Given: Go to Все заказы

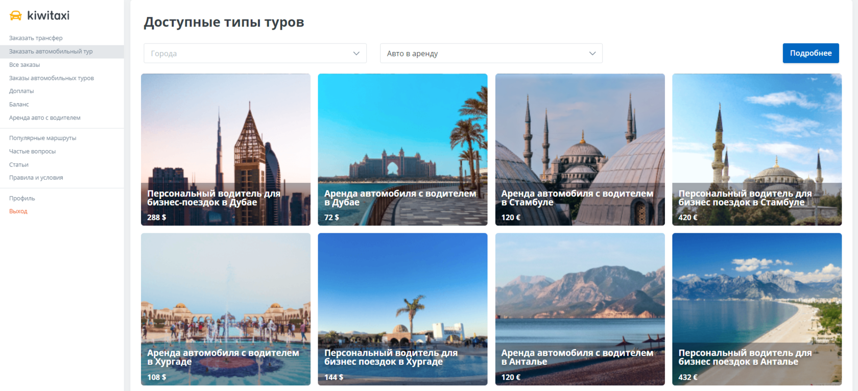Looking at the screenshot, I should 25,65.
